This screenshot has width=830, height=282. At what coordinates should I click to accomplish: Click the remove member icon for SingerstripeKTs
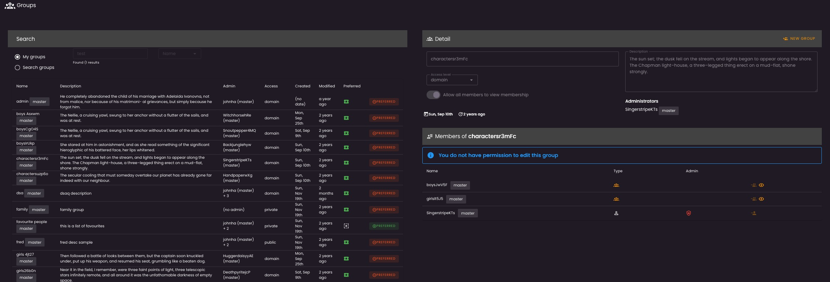coord(753,213)
